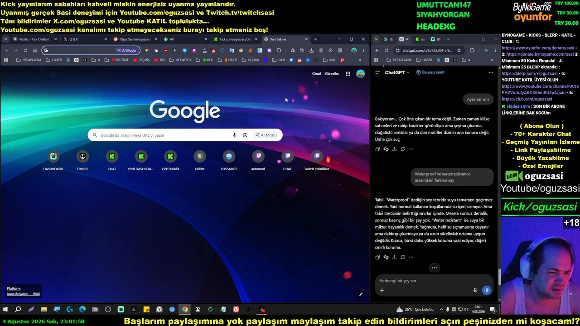
Task: Add attachment with ChatGPT plus button
Action: pyautogui.click(x=382, y=290)
